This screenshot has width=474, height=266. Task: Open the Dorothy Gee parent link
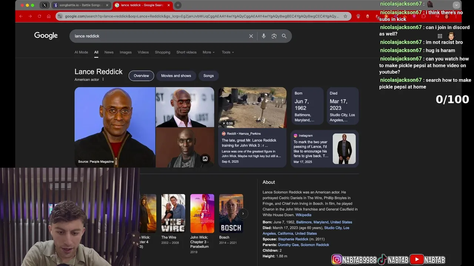coord(288,245)
